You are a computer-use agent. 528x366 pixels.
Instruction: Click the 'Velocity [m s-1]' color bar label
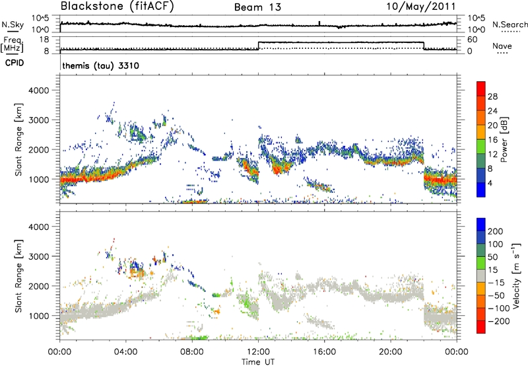pos(516,275)
